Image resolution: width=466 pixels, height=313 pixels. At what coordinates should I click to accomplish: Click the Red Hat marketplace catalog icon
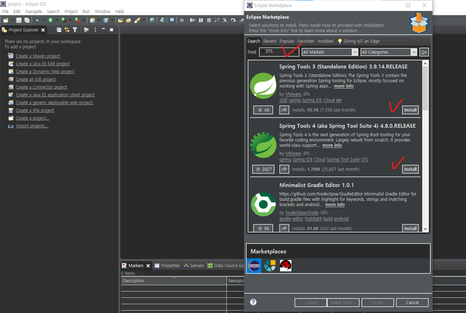point(286,265)
